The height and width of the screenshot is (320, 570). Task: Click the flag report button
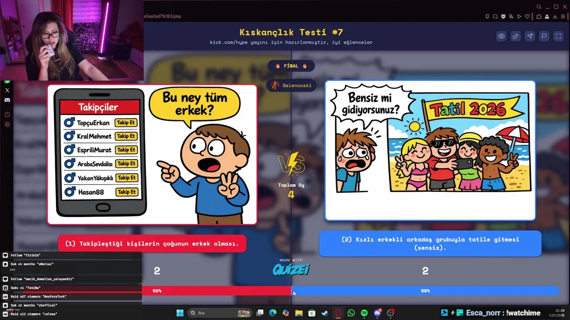click(x=544, y=36)
